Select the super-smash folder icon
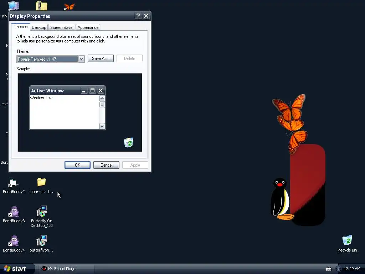The height and width of the screenshot is (274, 365). click(x=41, y=186)
